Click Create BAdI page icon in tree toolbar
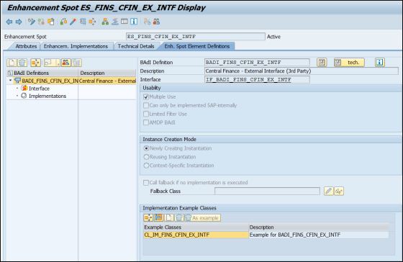This screenshot has height=262, width=403. [12, 63]
